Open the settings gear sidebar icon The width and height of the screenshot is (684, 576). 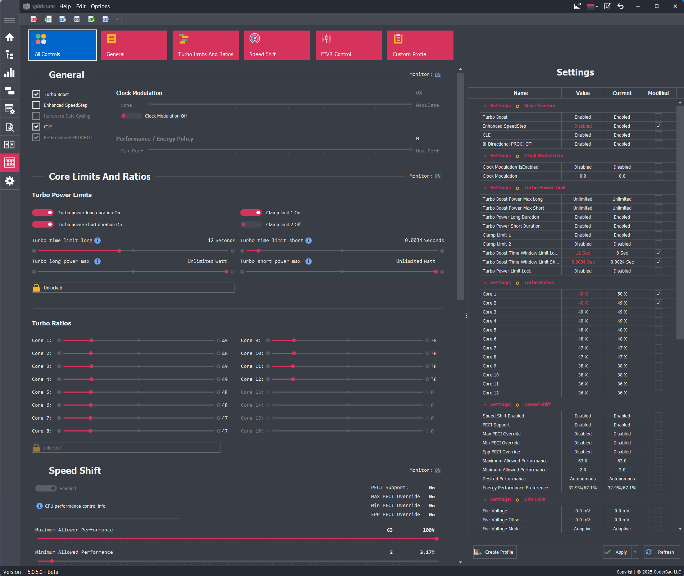10,180
